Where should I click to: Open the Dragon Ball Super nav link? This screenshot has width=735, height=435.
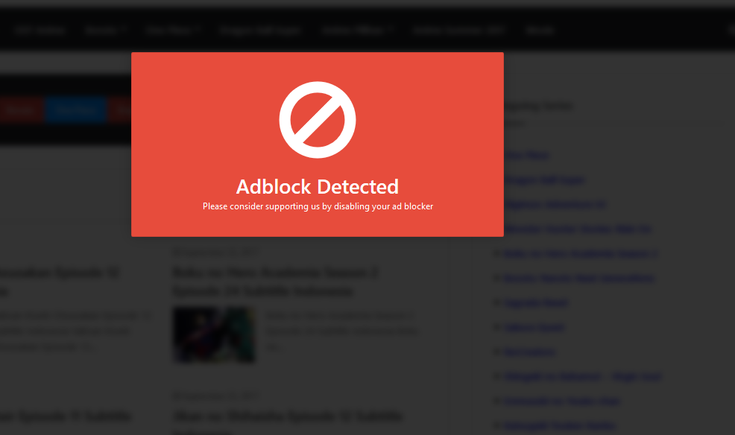[x=260, y=30]
